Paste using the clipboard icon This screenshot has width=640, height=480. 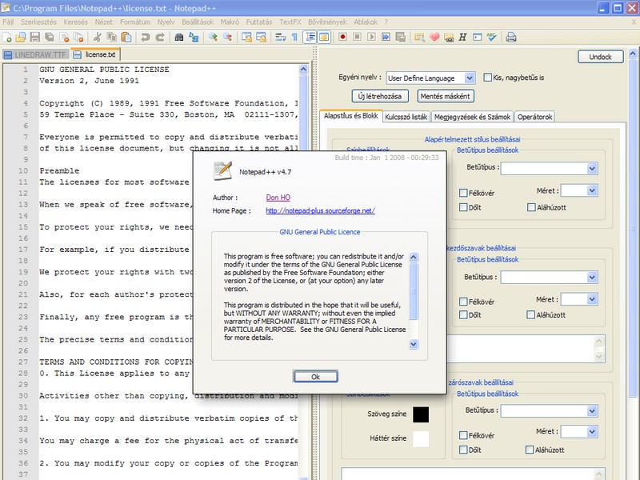[126, 38]
